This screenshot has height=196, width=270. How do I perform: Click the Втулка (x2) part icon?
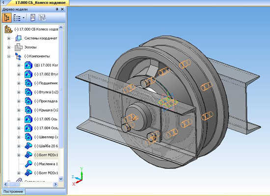click(x=28, y=92)
